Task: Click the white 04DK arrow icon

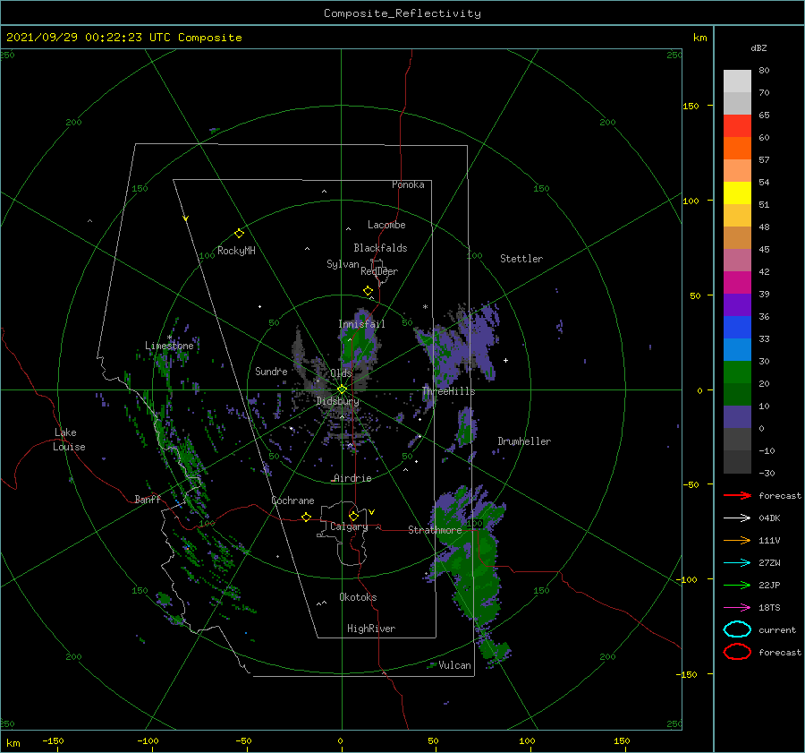Action: pyautogui.click(x=737, y=518)
